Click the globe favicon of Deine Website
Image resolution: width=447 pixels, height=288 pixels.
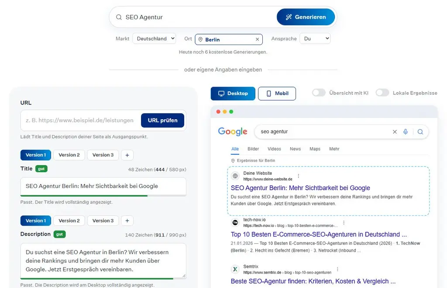(235, 176)
